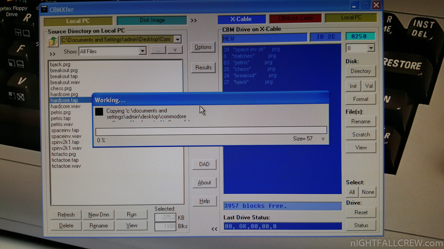Viewport: 444px width, 249px height.
Task: Click Select All button
Action: [352, 192]
